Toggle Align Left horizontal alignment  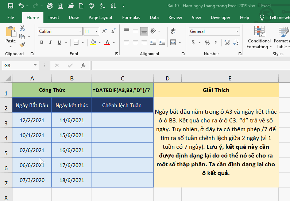pos(127,42)
